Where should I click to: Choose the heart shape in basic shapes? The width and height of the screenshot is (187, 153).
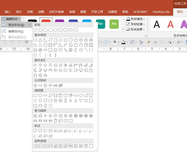point(60,50)
